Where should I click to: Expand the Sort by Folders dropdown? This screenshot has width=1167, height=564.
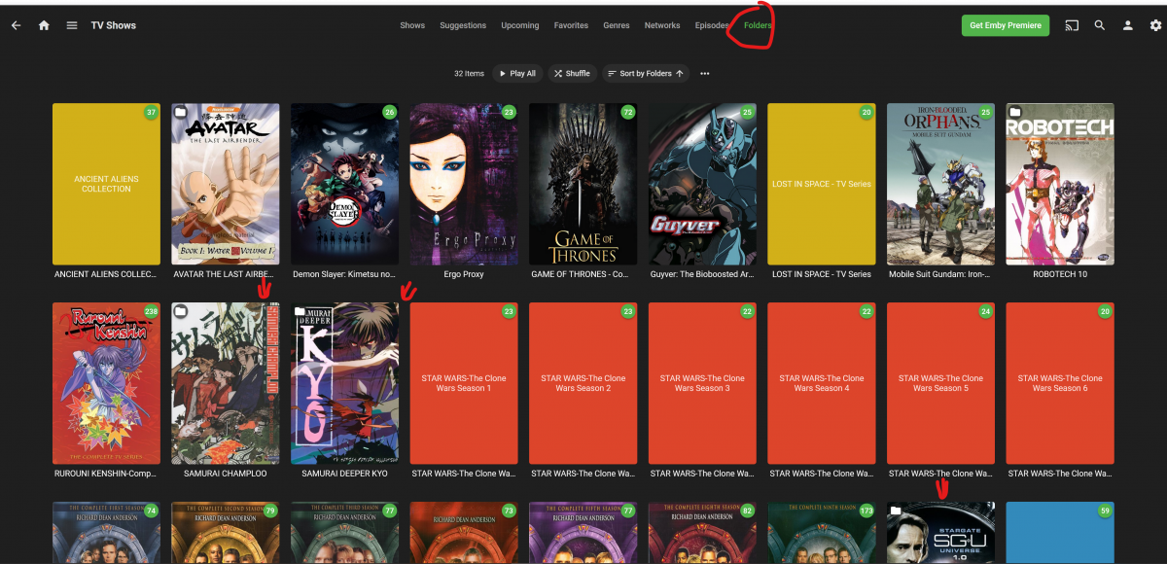[646, 73]
